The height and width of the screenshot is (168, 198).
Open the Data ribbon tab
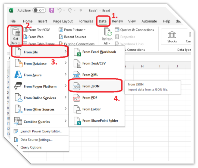[x=103, y=21]
